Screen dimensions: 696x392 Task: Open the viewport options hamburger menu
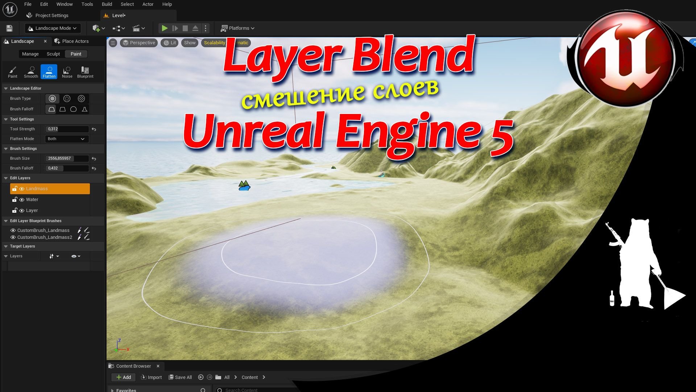tap(113, 43)
